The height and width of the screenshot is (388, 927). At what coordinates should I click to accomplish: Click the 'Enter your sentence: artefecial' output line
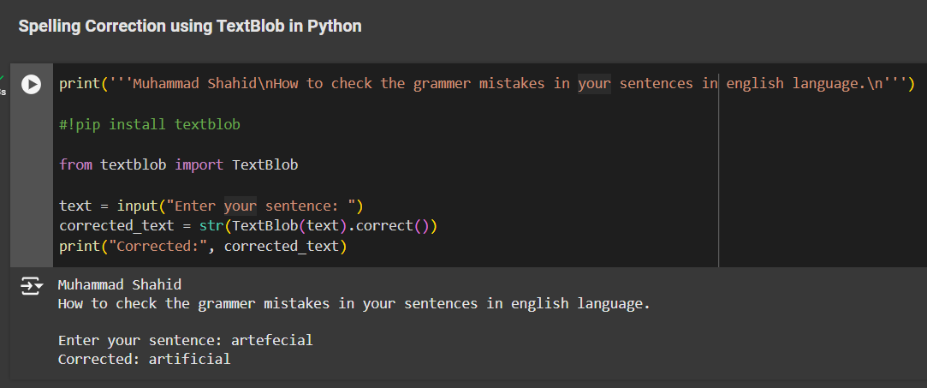pos(186,341)
